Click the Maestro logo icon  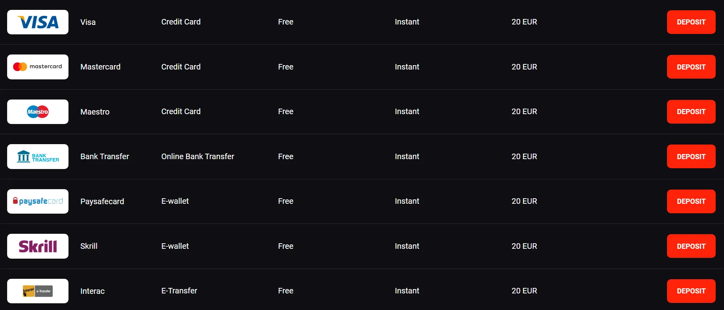(x=38, y=112)
